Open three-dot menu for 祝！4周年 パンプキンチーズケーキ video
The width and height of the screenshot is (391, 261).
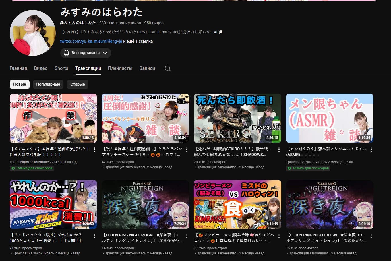click(187, 150)
